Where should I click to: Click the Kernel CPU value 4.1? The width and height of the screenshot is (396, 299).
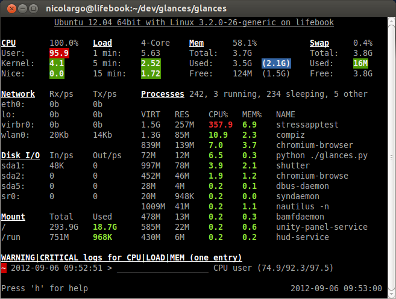coord(57,63)
